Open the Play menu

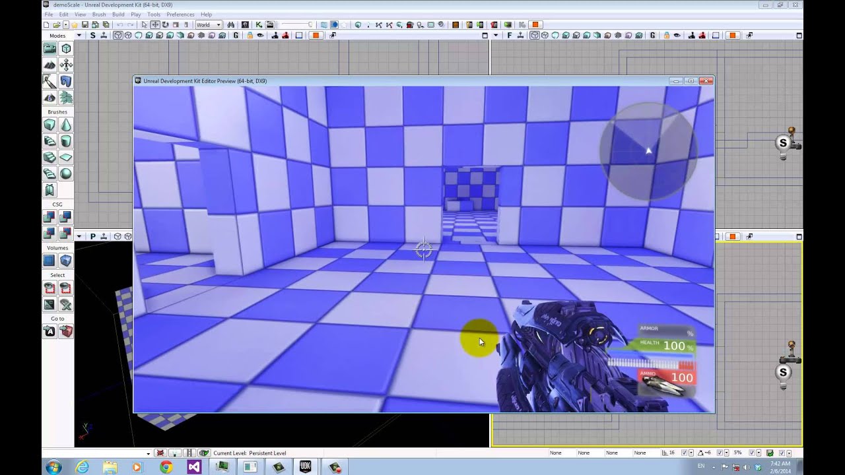(x=136, y=15)
